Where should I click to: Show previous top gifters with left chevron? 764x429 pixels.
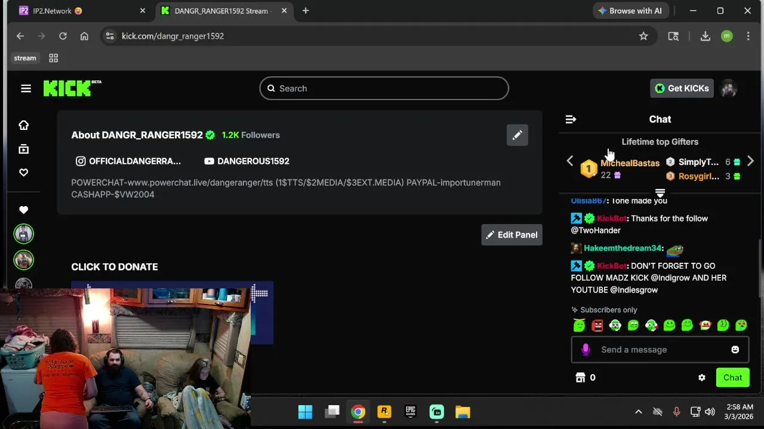(569, 161)
